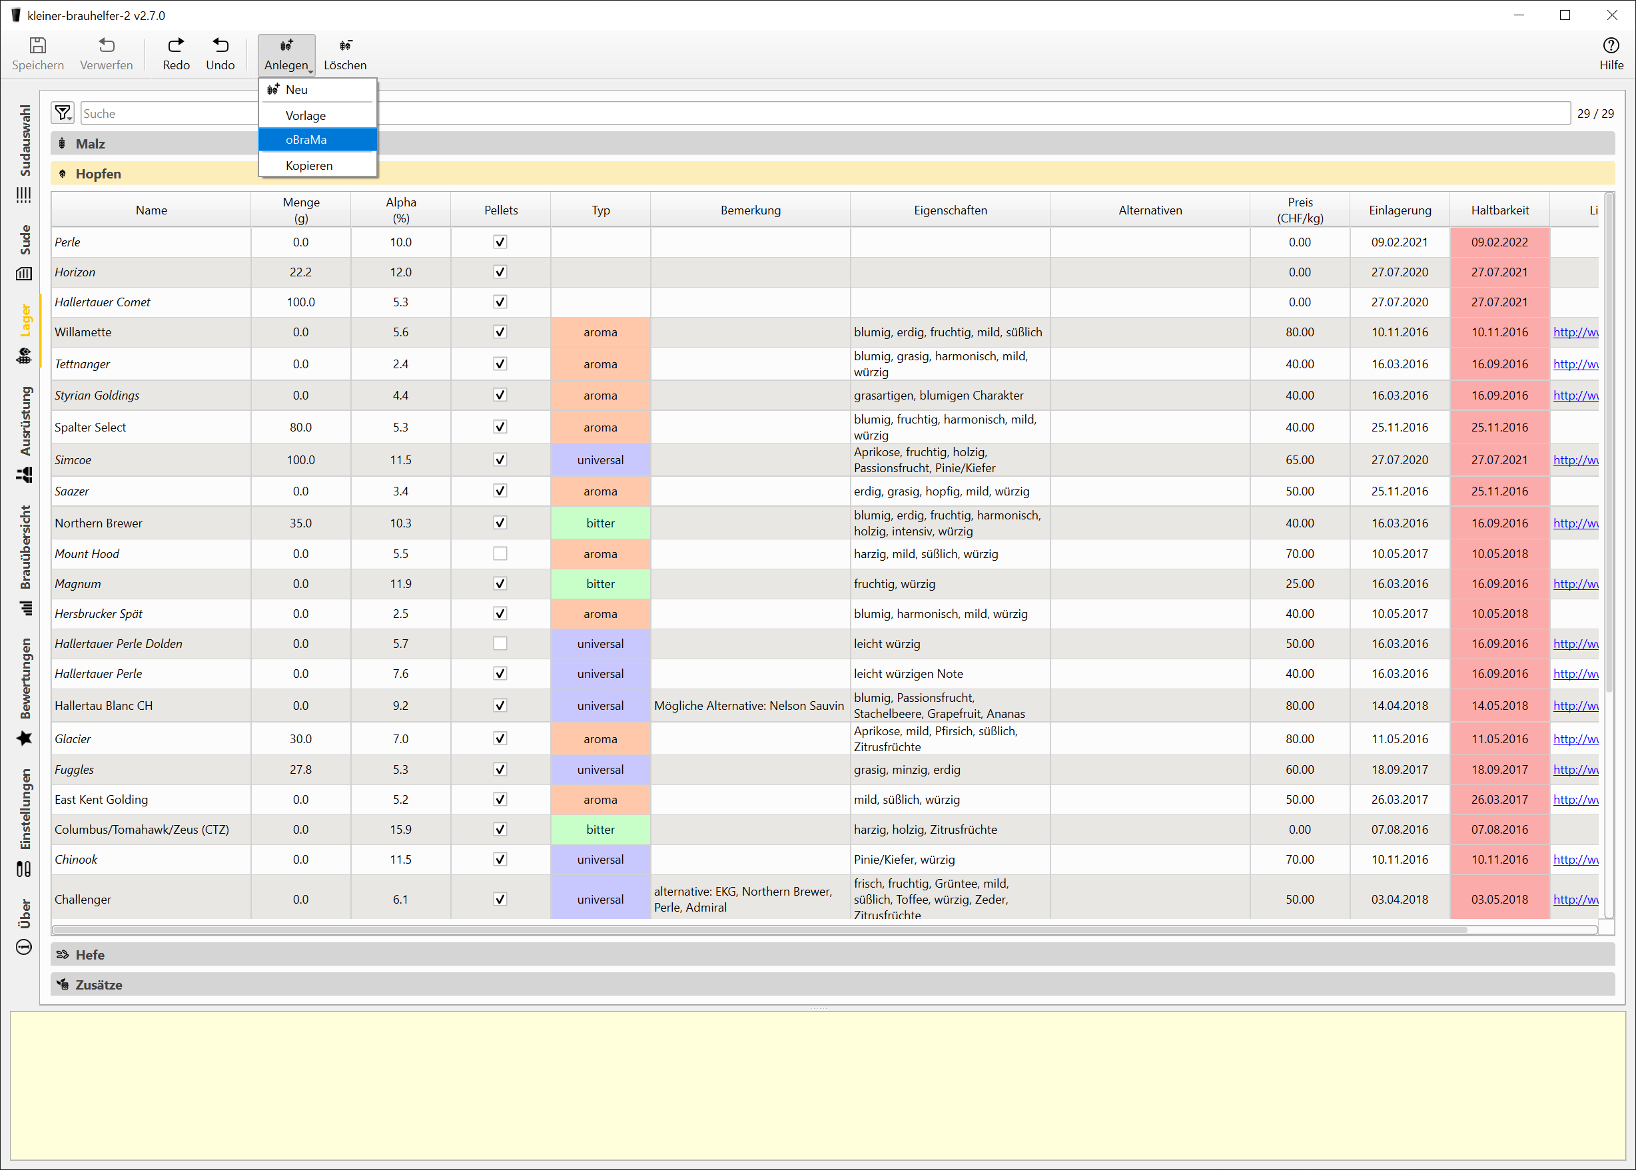Click the Redo toolbar icon

click(x=176, y=46)
